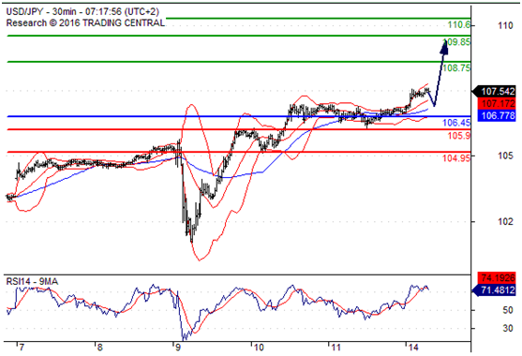Click the 108.75 resistance level label
This screenshot has width=522, height=356.
point(456,67)
